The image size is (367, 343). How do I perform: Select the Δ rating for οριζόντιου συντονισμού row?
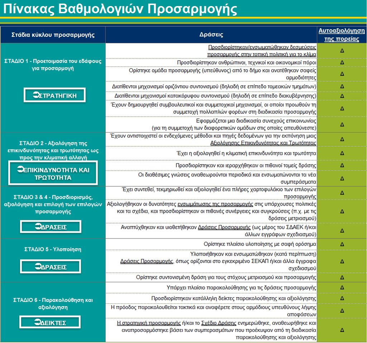click(342, 87)
